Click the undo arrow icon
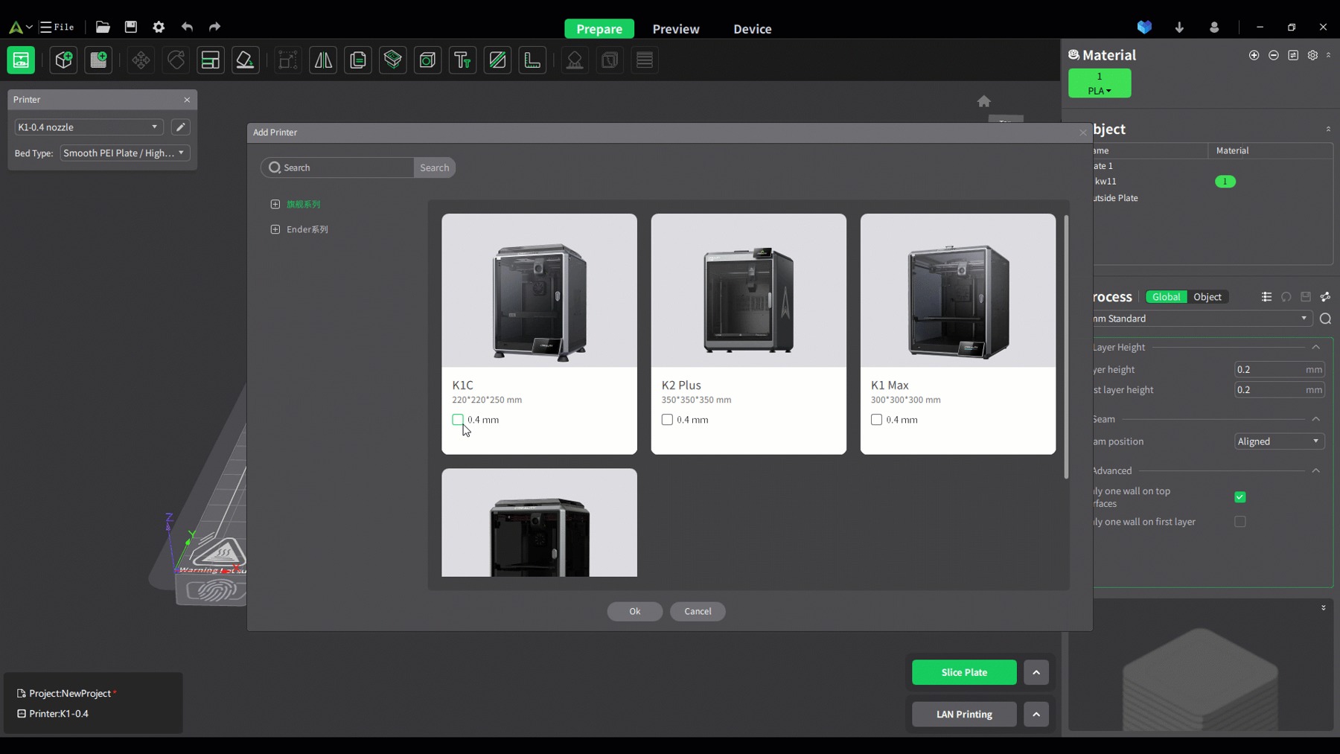Viewport: 1340px width, 754px height. pos(187,27)
